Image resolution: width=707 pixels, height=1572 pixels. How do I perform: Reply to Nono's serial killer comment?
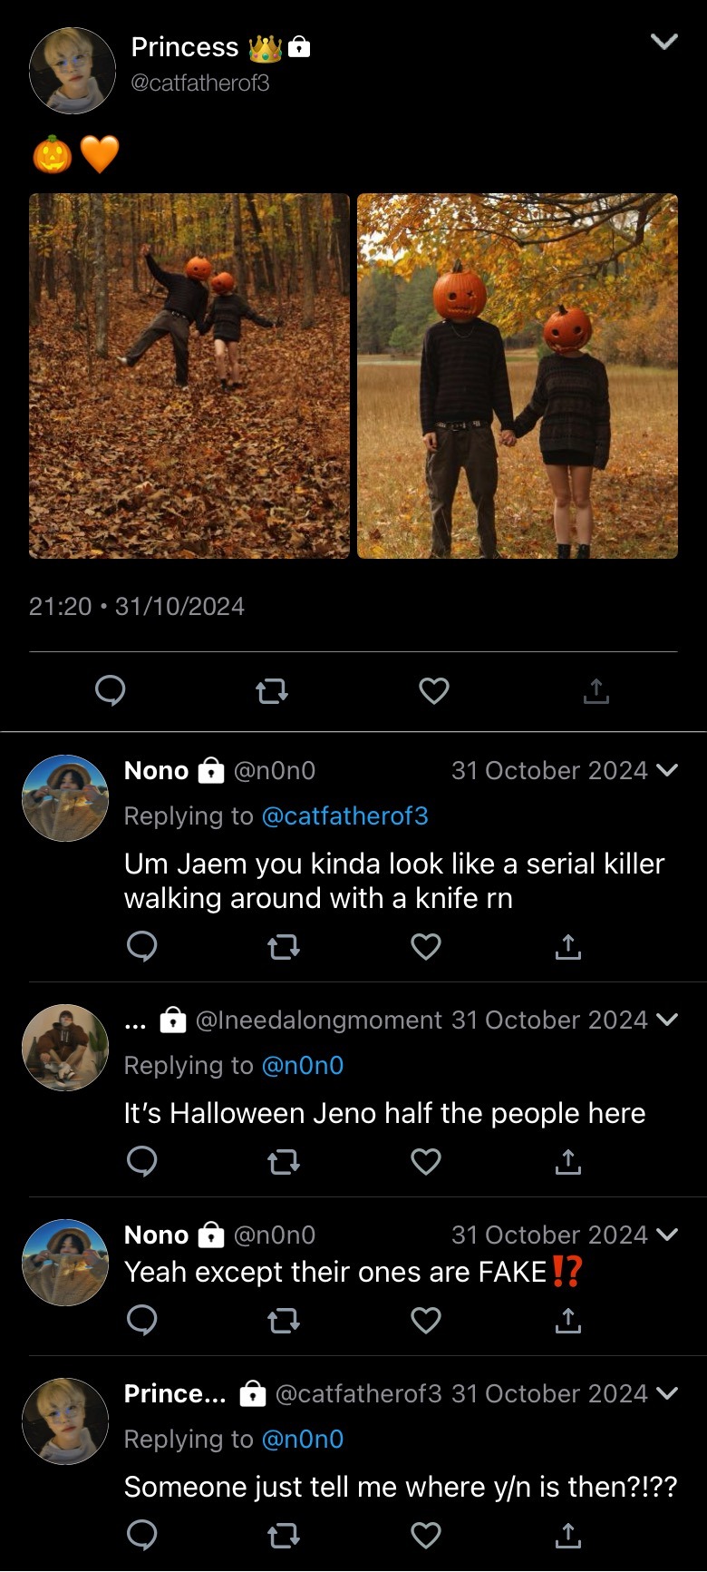pos(141,947)
